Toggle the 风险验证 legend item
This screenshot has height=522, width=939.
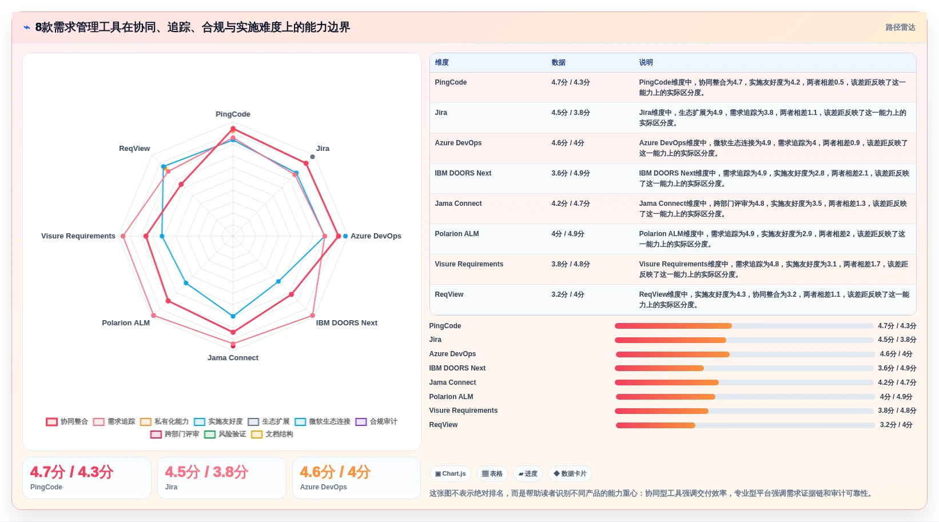click(225, 434)
